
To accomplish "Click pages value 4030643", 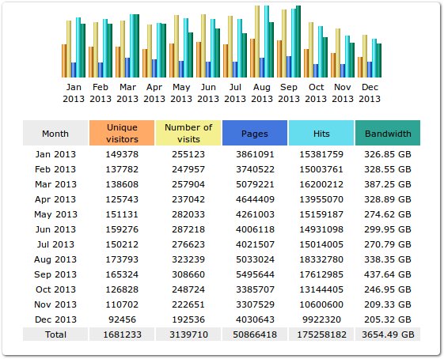I will [255, 319].
